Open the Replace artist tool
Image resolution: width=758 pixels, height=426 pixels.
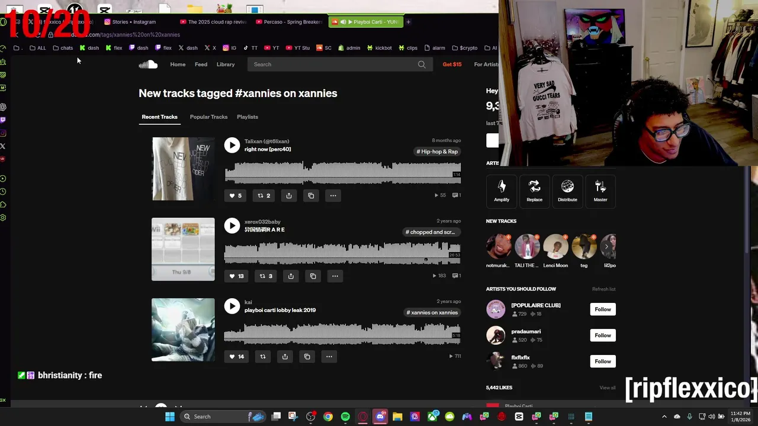tap(534, 191)
